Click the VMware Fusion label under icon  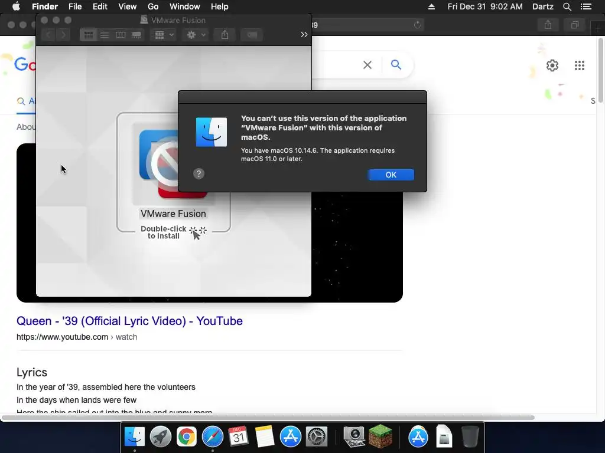click(x=173, y=214)
